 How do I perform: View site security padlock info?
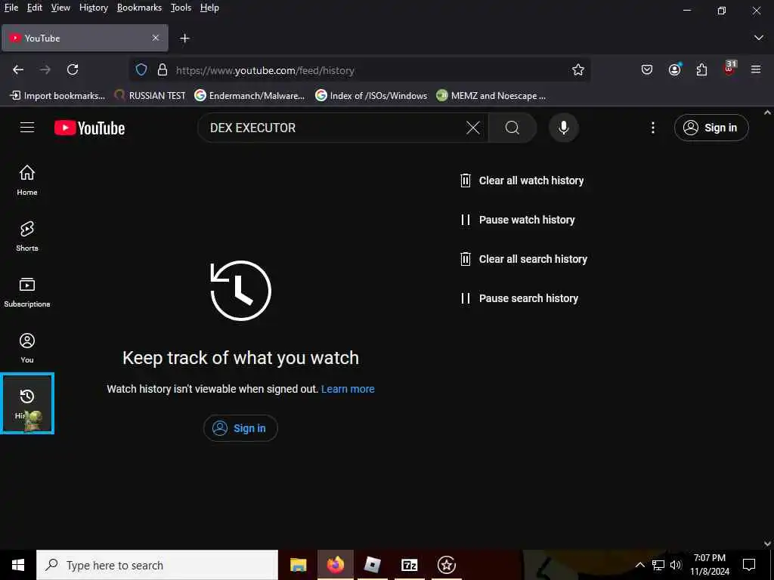pos(162,69)
